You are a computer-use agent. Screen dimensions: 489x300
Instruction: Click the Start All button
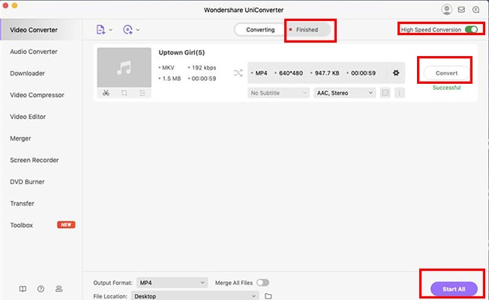[x=454, y=289]
